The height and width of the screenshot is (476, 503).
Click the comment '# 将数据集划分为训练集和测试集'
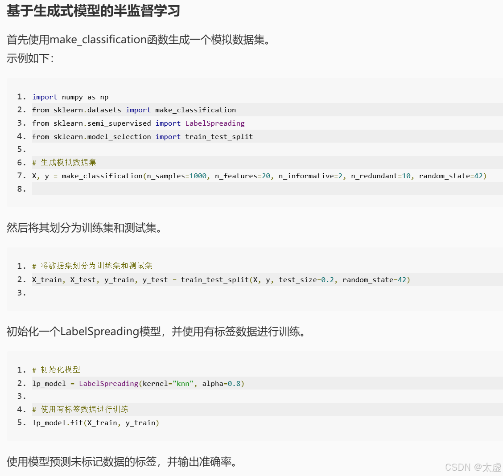pyautogui.click(x=92, y=266)
